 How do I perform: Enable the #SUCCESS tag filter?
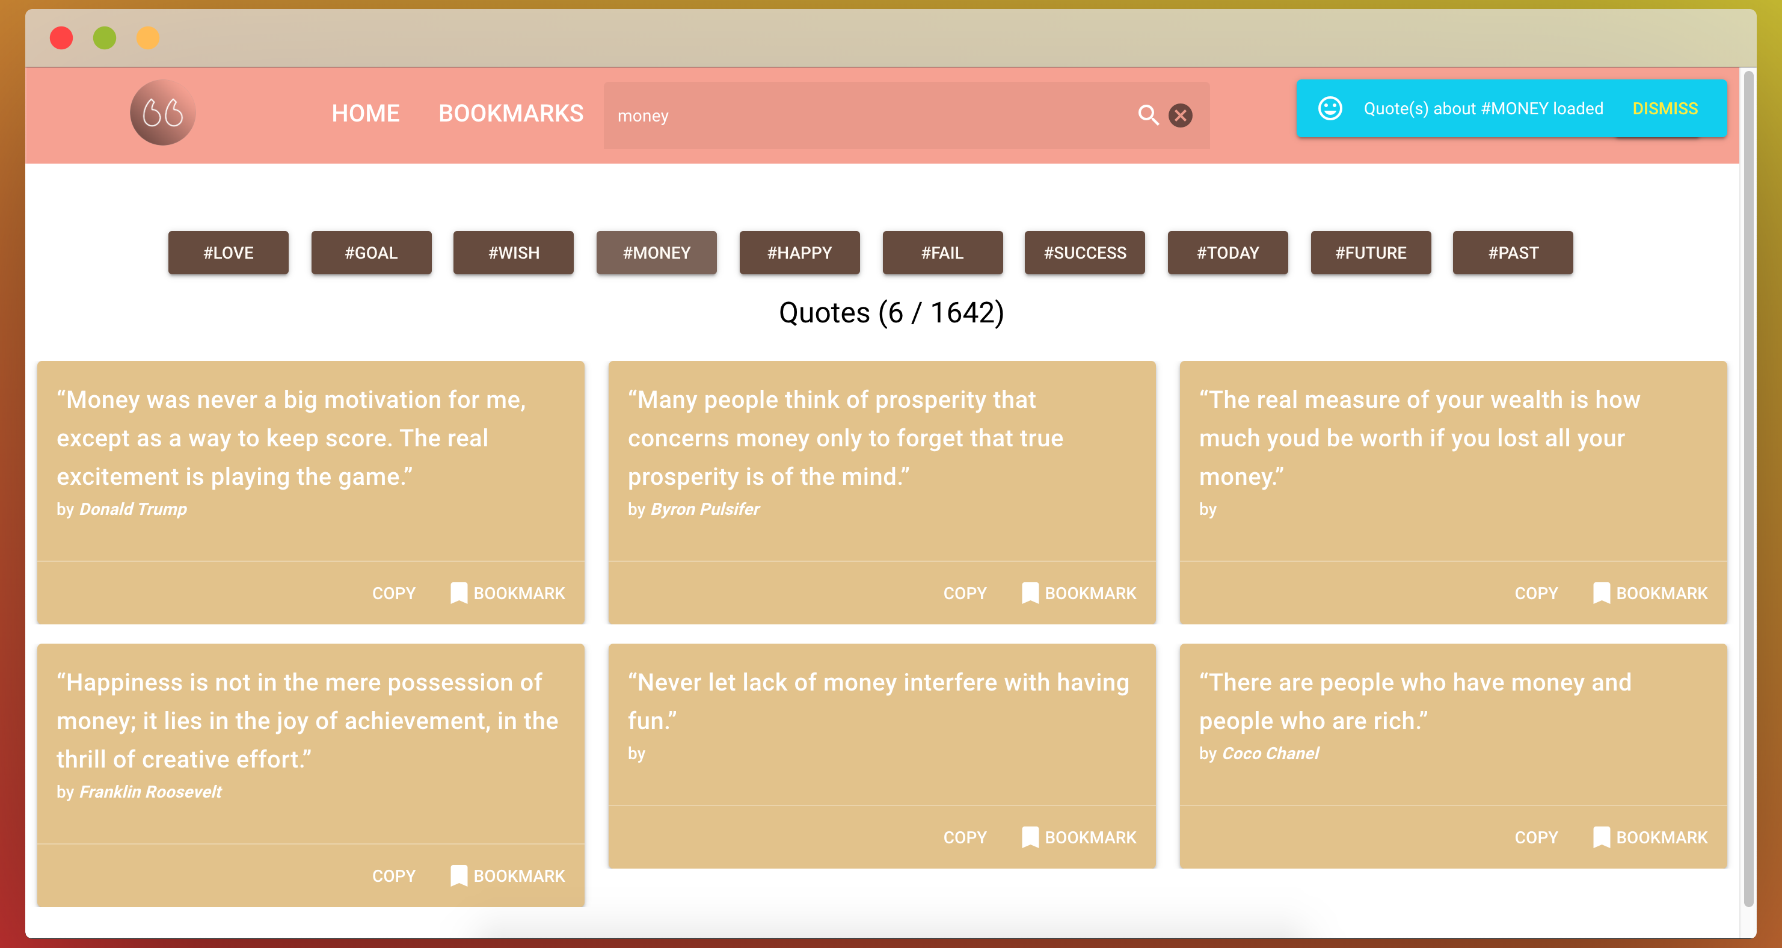click(x=1084, y=253)
